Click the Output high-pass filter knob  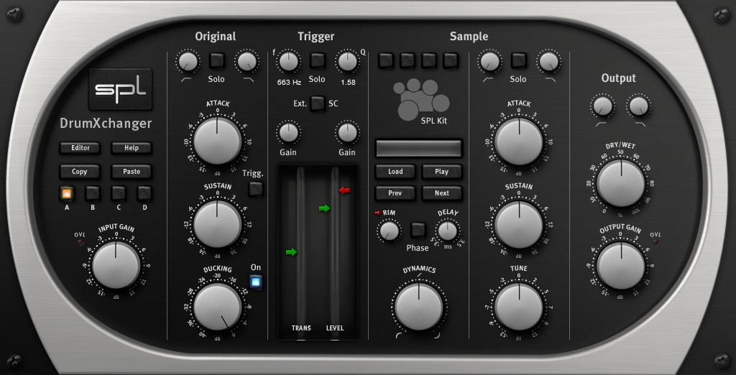click(603, 106)
